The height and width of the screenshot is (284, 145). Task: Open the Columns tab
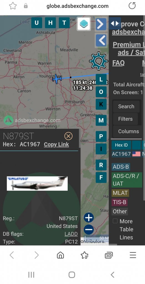(128, 131)
